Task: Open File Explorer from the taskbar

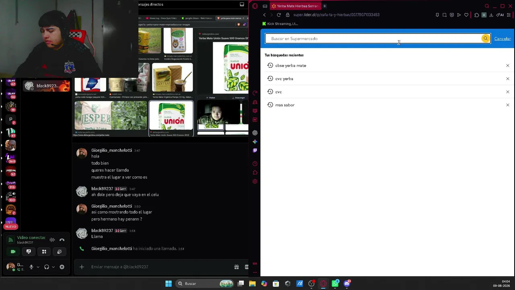Action: coord(252,284)
